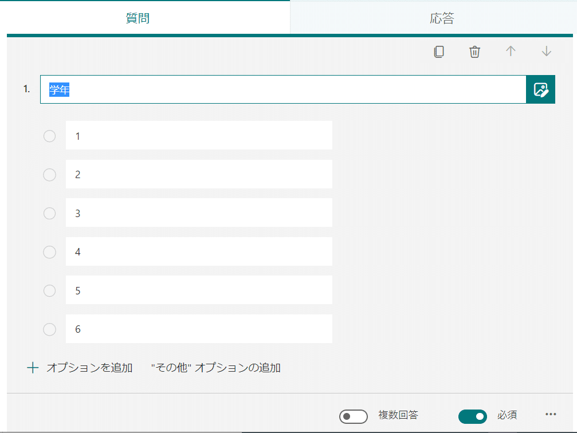This screenshot has width=577, height=433.
Task: Edit the text of option 2
Action: coord(199,175)
